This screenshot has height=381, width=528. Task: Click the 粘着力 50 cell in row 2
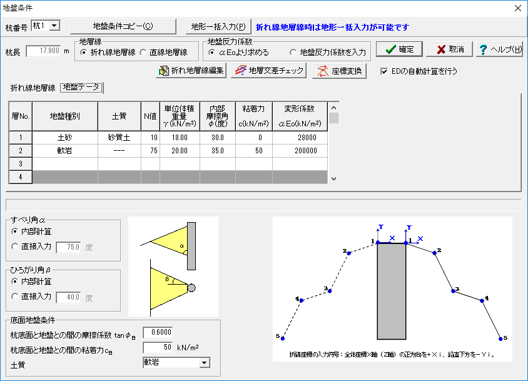point(254,151)
